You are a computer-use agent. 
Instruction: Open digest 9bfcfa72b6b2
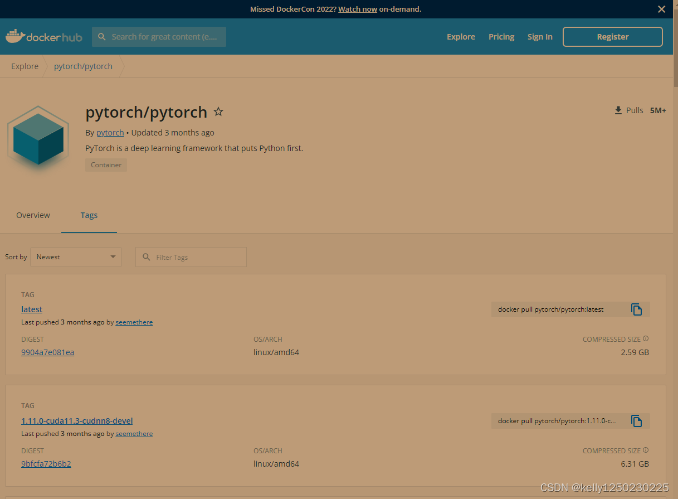46,464
